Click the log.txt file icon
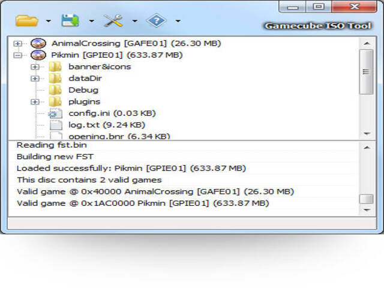Screen dimensions: 384x288 [x=55, y=125]
